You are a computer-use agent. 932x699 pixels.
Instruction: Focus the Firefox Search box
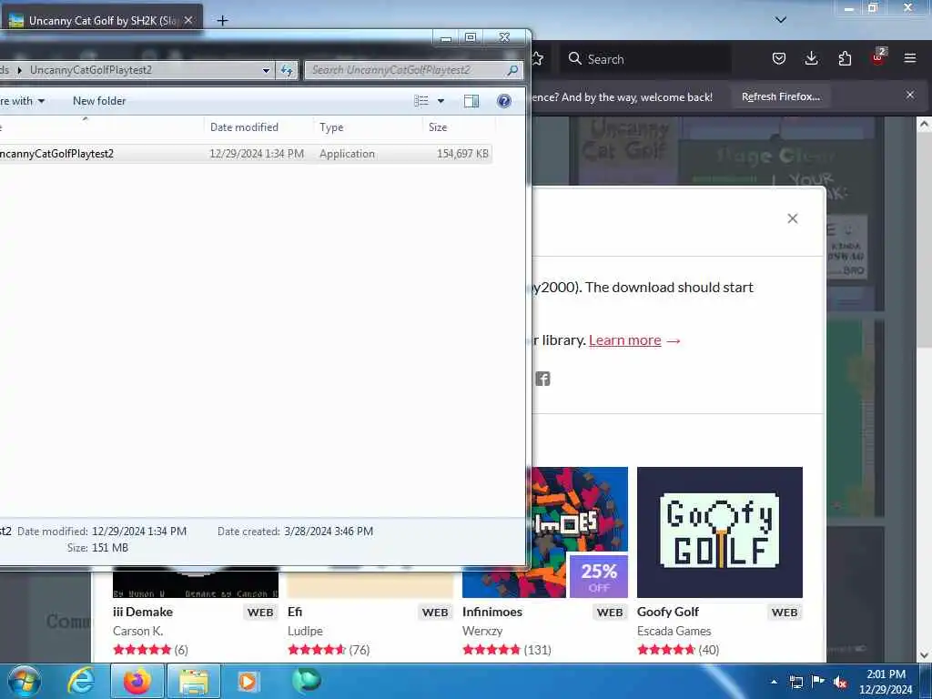[x=647, y=59]
